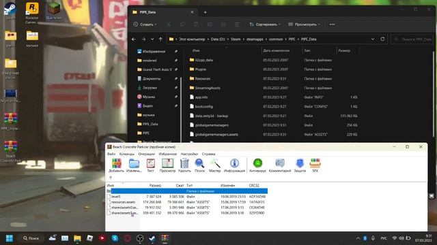Screen dimensions: 437x245
Task: Open Избранное menu in WinRAR
Action: coord(168,154)
